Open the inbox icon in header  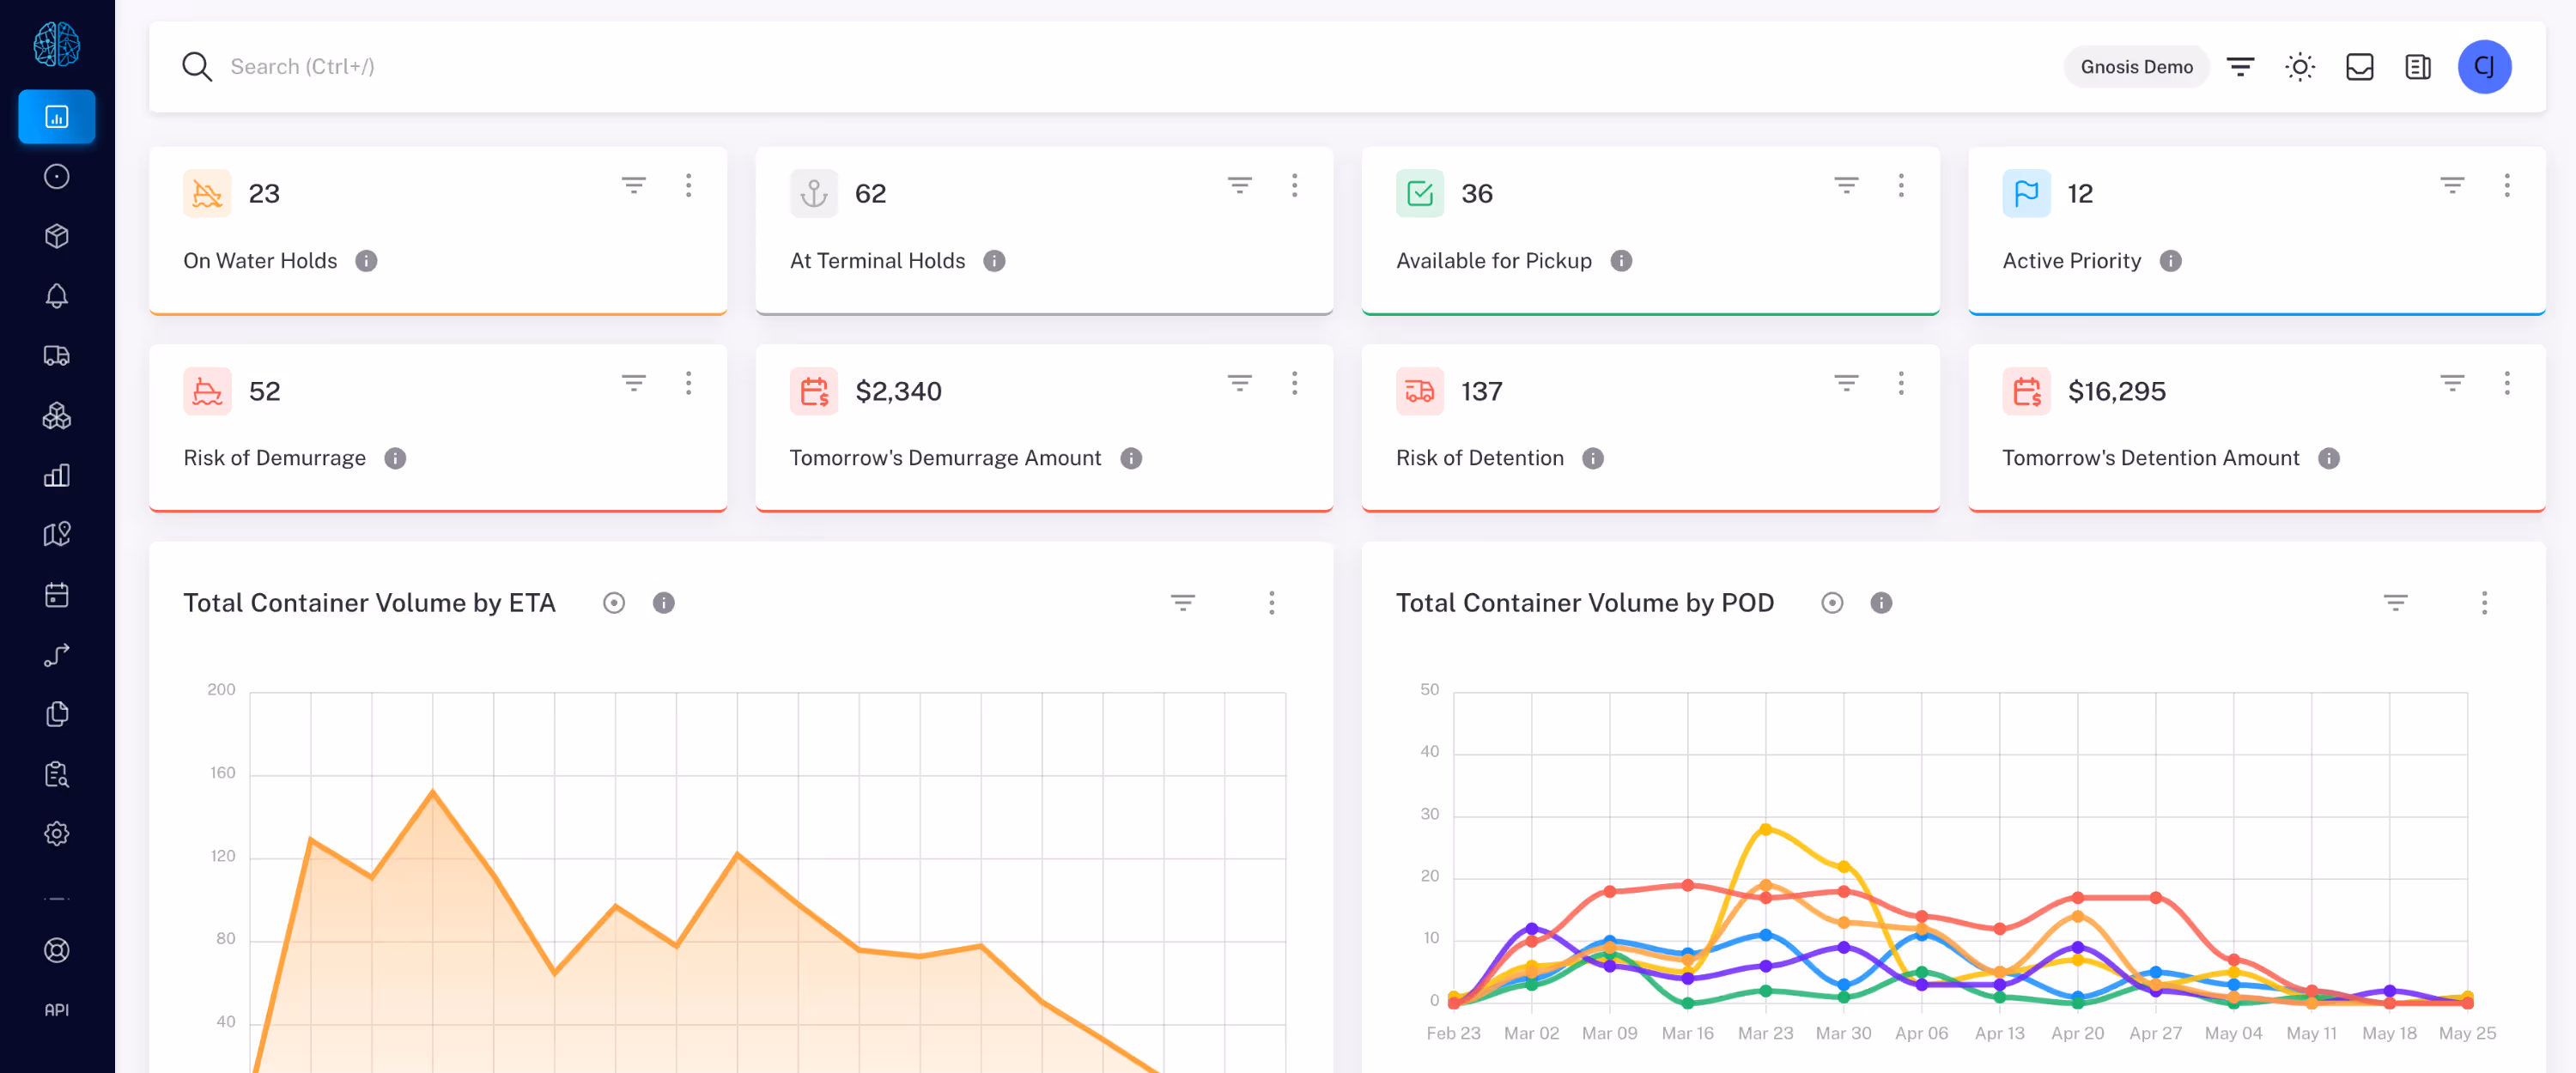[x=2359, y=67]
